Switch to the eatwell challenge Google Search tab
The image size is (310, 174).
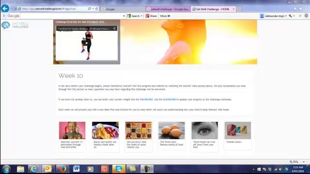coord(168,9)
